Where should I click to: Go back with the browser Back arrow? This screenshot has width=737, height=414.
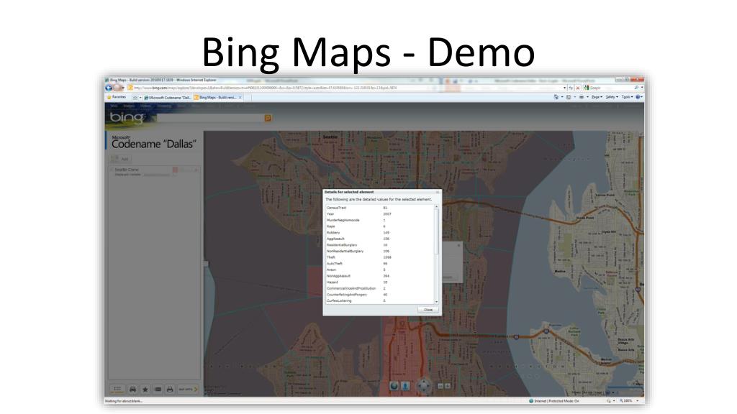click(x=109, y=88)
